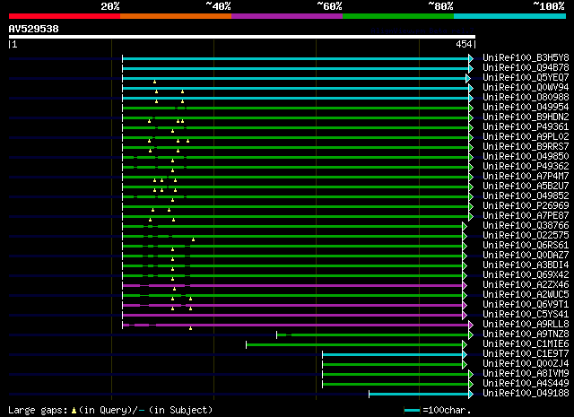Open hit UniRef100_O49954
Viewport: 574px width, 417px height.
[x=526, y=108]
